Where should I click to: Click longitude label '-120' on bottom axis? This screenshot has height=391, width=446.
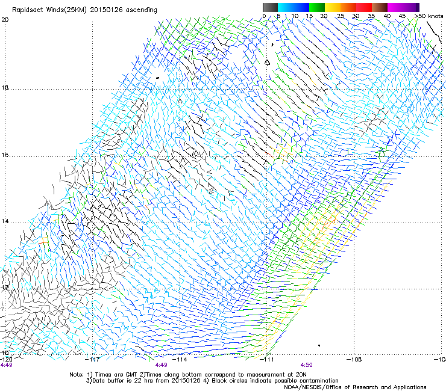coord(6,360)
